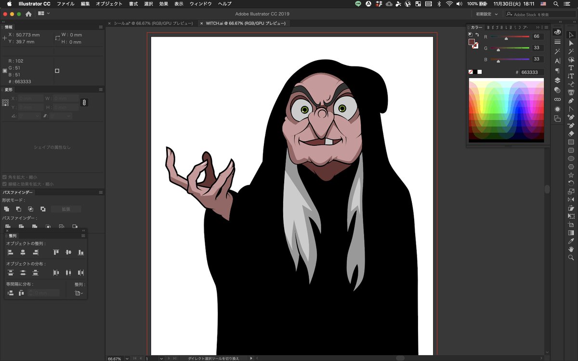578x361 pixels.
Task: Click the white swatch in Color panel
Action: [x=480, y=72]
